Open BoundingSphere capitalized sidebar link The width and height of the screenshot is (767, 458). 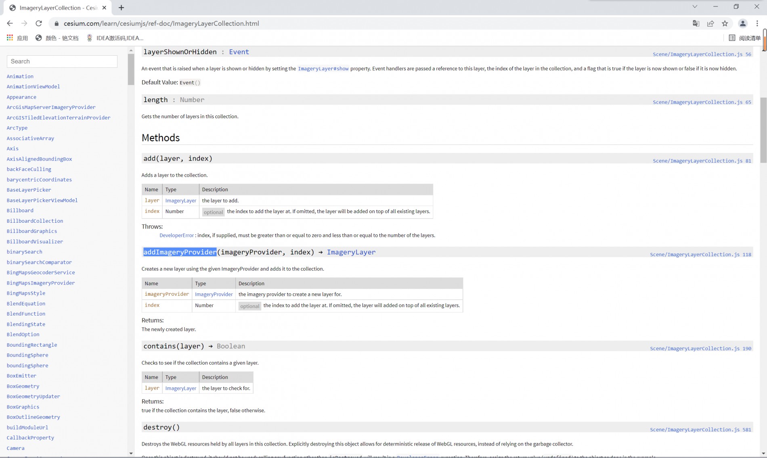(27, 355)
